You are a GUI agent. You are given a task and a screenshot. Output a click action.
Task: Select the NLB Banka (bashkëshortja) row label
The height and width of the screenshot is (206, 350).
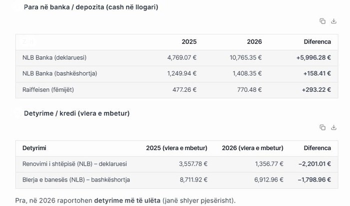(x=59, y=74)
